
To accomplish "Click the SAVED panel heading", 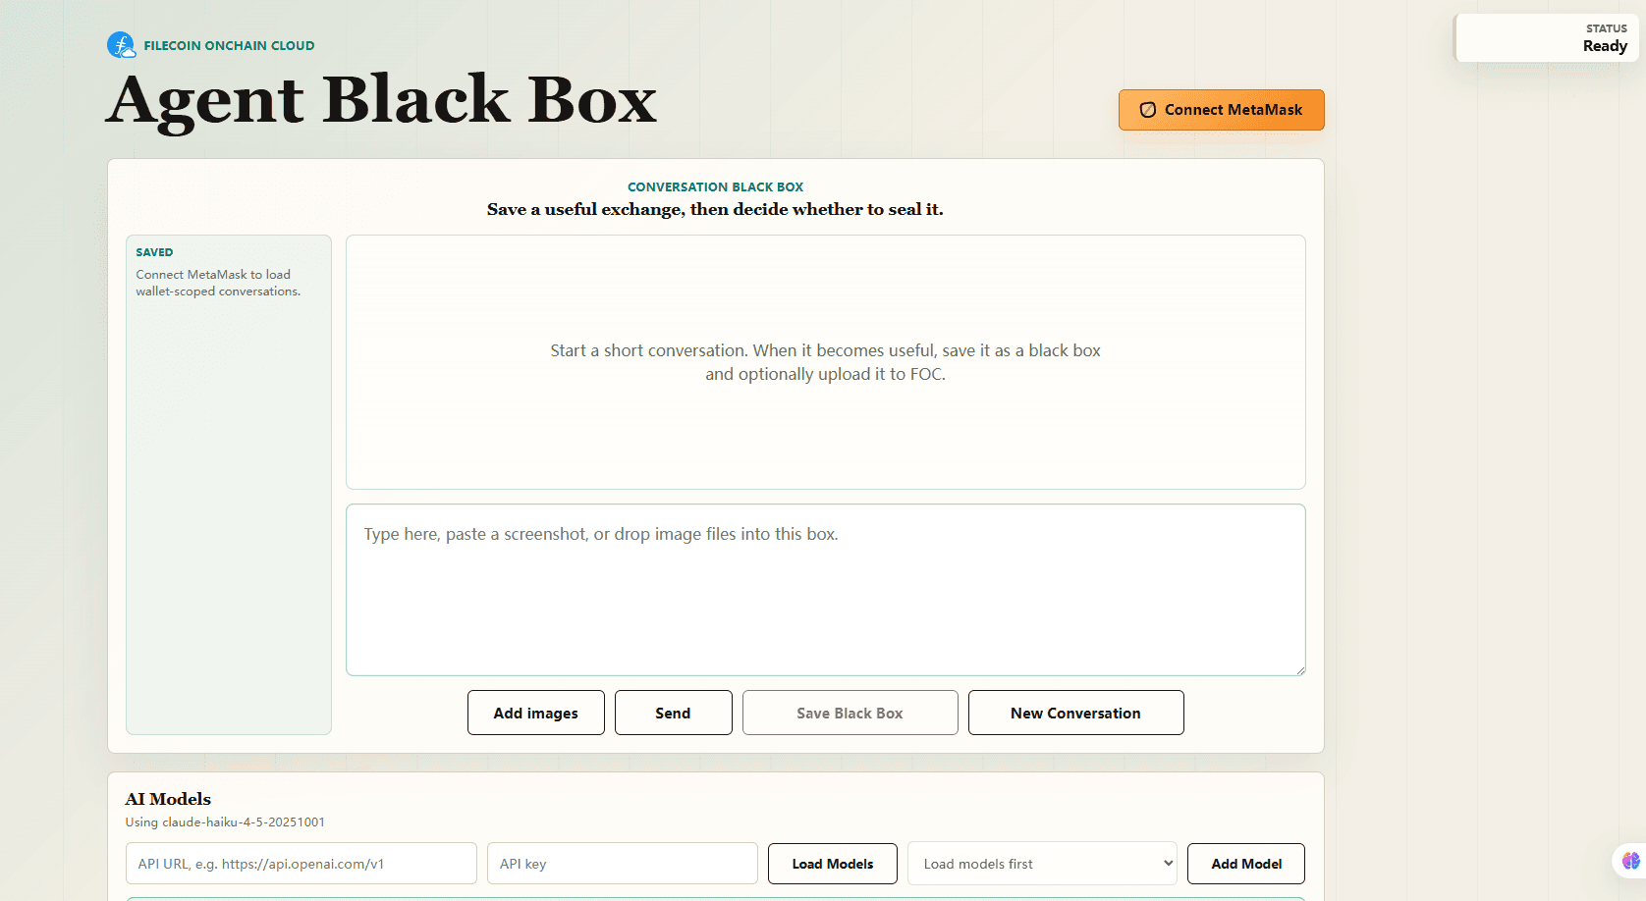I will (154, 252).
